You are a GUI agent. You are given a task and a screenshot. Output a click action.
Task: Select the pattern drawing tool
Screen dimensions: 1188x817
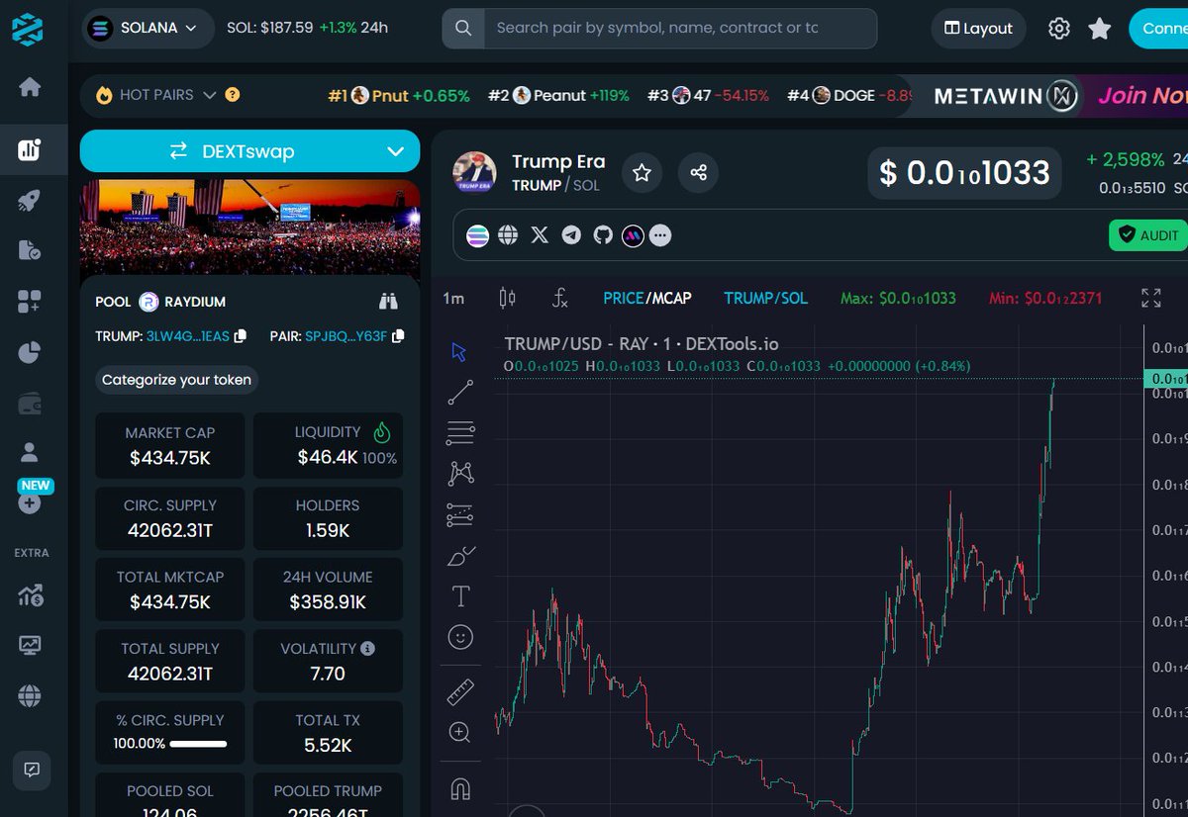460,474
